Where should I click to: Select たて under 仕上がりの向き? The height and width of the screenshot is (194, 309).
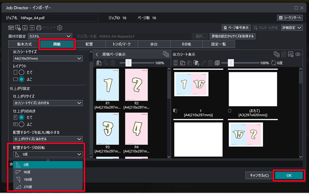pyautogui.click(x=21, y=118)
